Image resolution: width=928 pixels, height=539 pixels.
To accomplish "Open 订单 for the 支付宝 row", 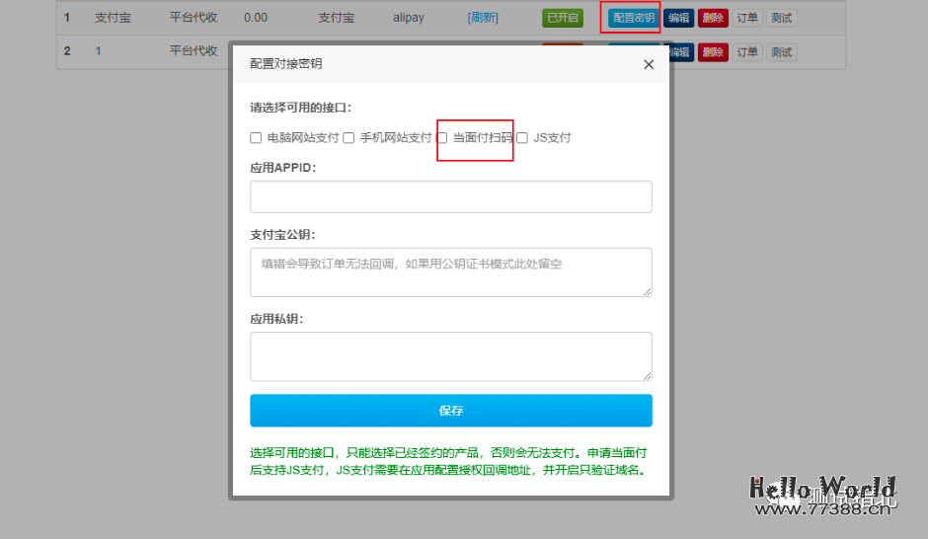I will (747, 18).
